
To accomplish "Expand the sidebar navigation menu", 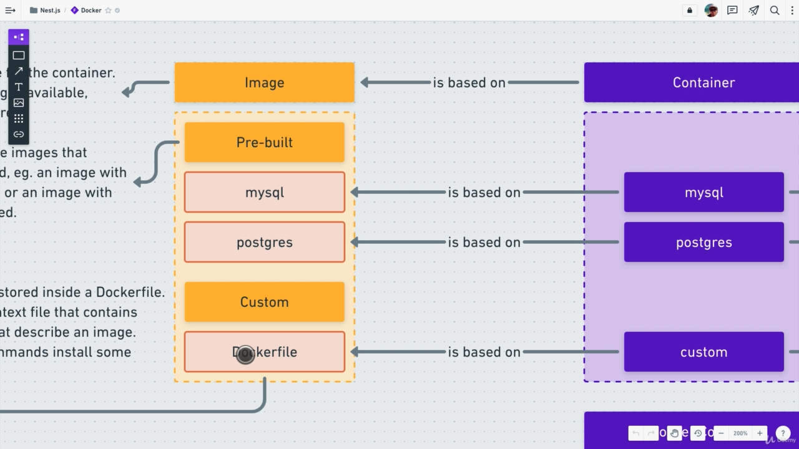I will pos(11,11).
